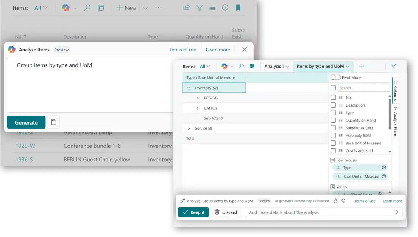
Task: Click the Generate button
Action: pos(26,122)
